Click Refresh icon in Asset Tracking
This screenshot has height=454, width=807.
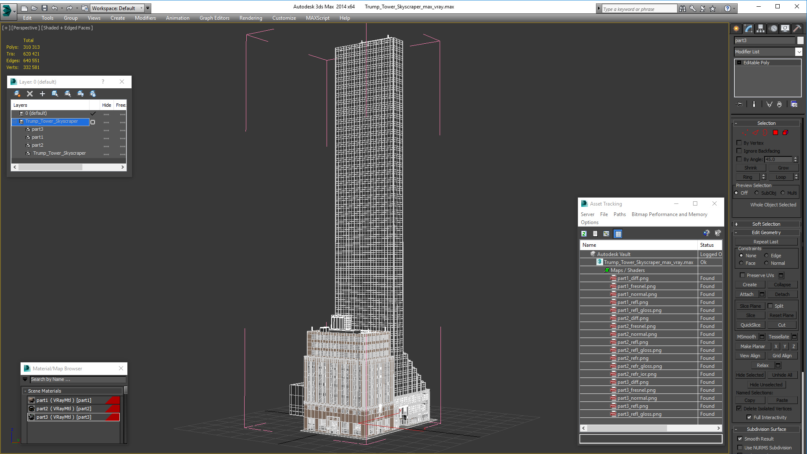(x=584, y=234)
